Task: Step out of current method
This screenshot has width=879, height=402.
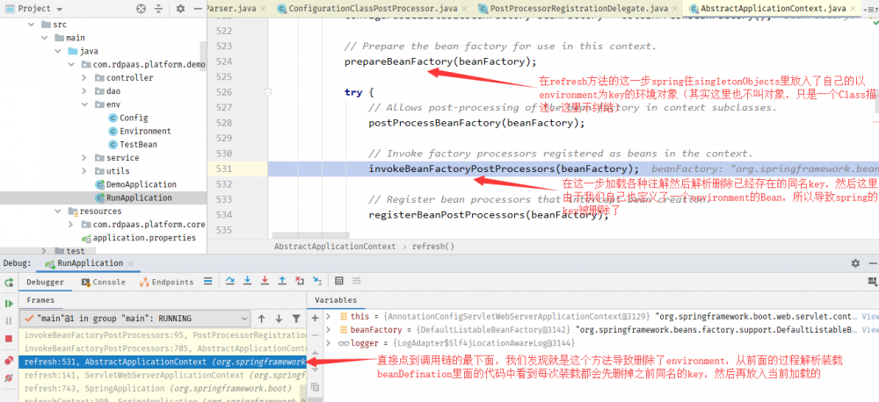Action: pos(282,281)
